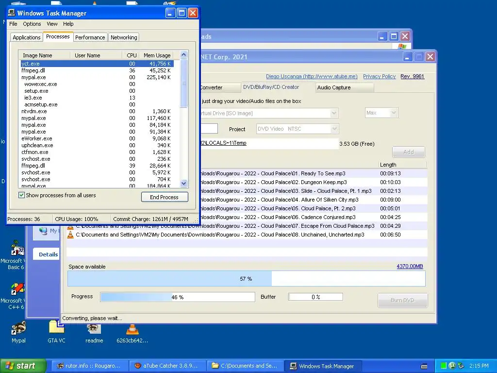The height and width of the screenshot is (373, 497).
Task: Click process list scroll up arrow
Action: (x=183, y=54)
